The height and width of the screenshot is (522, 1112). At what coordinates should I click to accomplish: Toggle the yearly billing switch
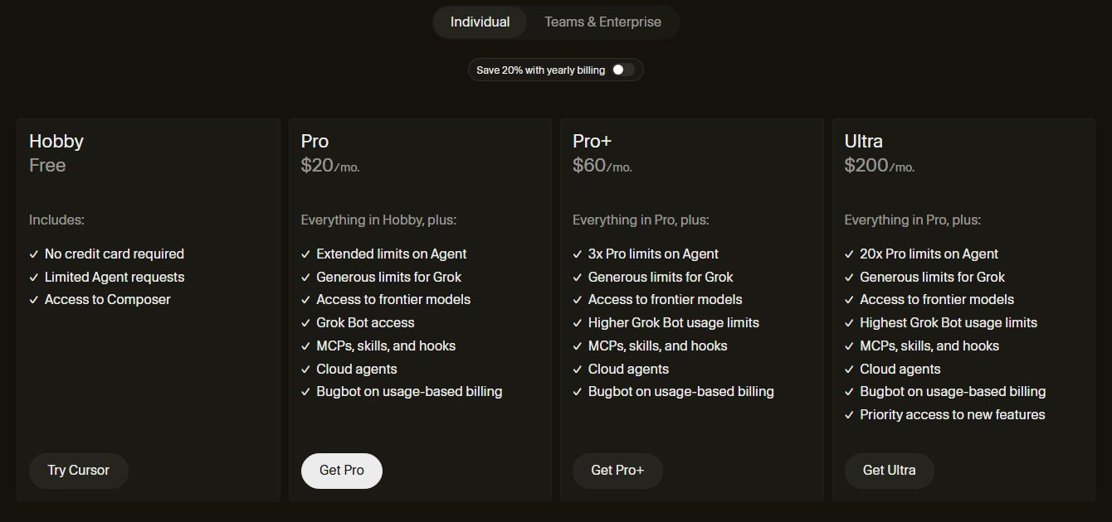click(x=623, y=70)
